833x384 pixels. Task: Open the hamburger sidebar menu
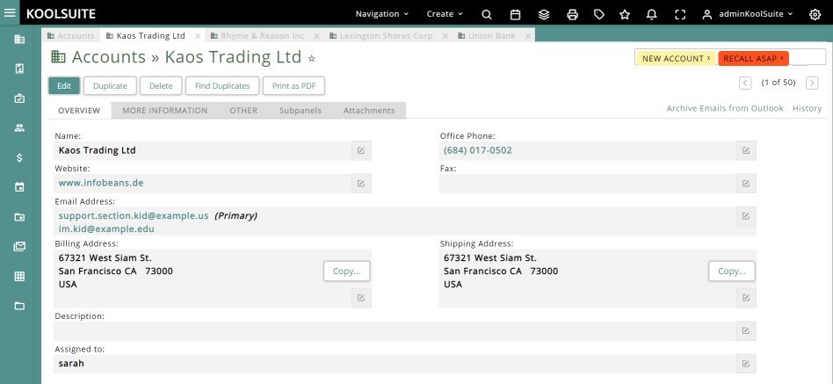11,13
